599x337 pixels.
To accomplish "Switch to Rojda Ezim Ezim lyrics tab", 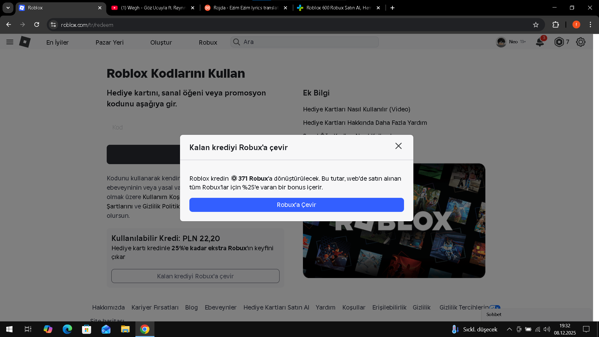I will coord(246,8).
